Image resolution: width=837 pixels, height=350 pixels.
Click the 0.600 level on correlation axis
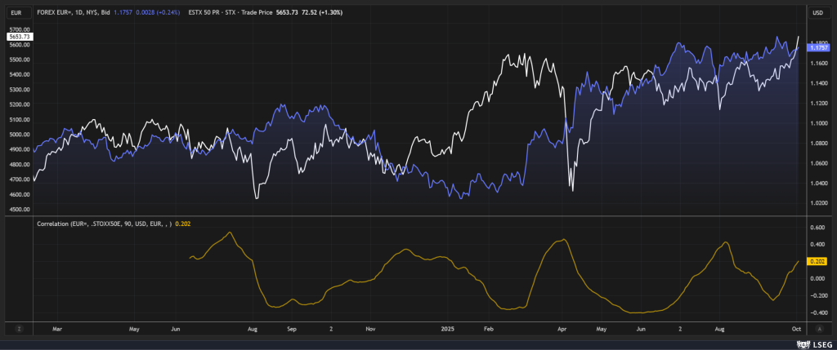pyautogui.click(x=816, y=228)
